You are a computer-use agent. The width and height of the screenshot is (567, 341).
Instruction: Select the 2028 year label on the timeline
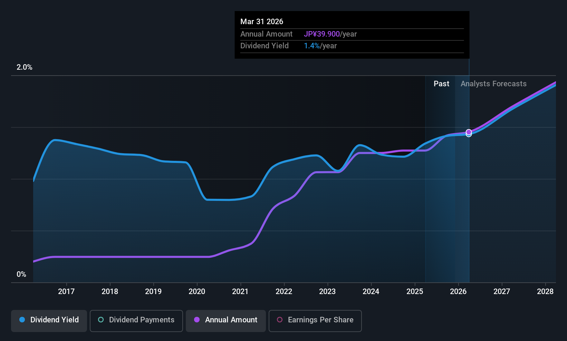(x=545, y=292)
